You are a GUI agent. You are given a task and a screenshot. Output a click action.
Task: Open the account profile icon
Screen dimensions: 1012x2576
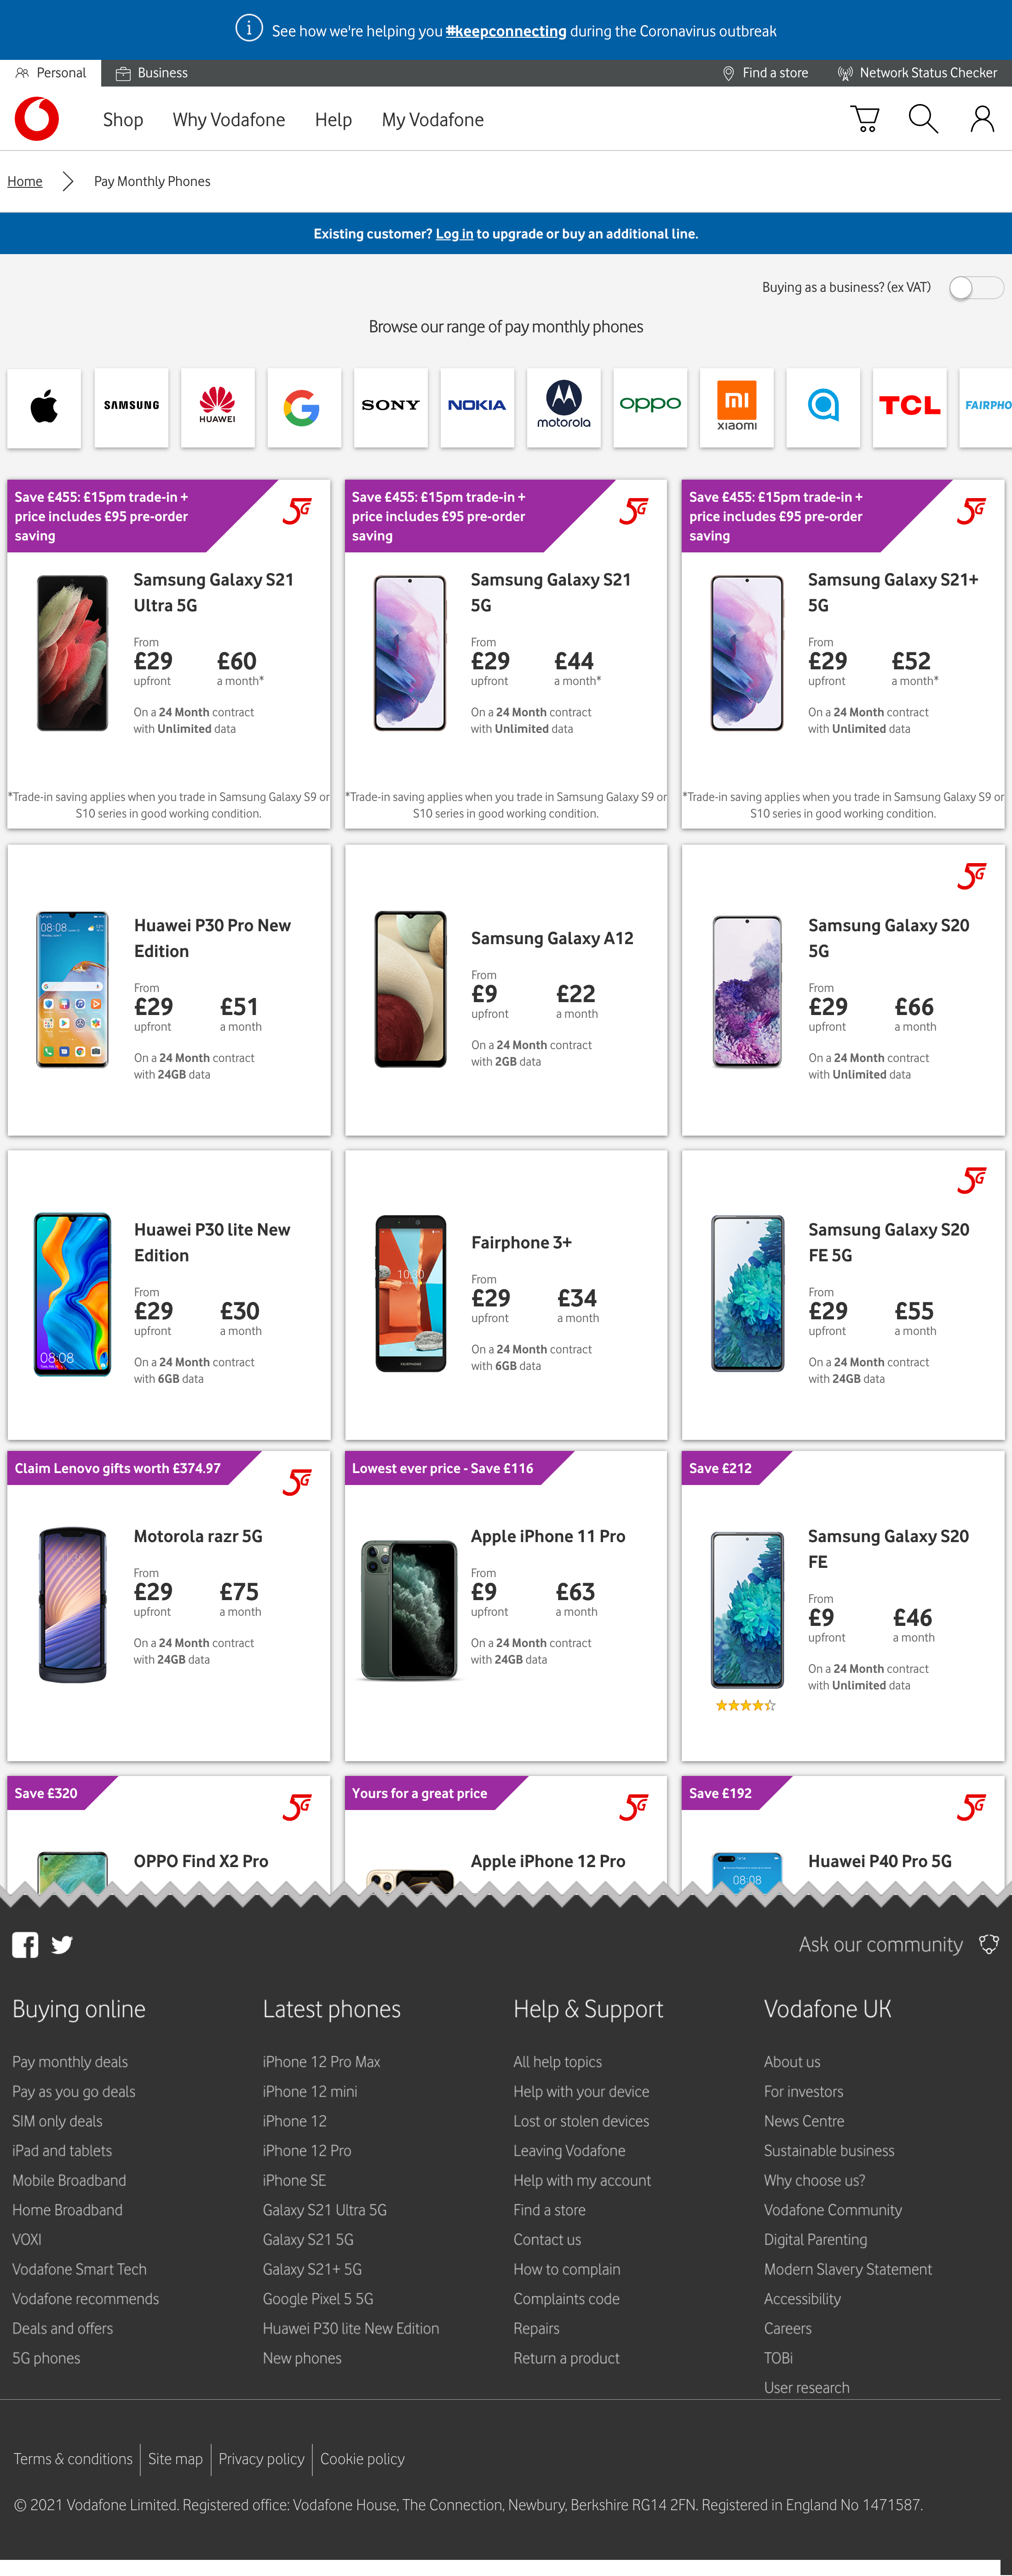tap(982, 119)
